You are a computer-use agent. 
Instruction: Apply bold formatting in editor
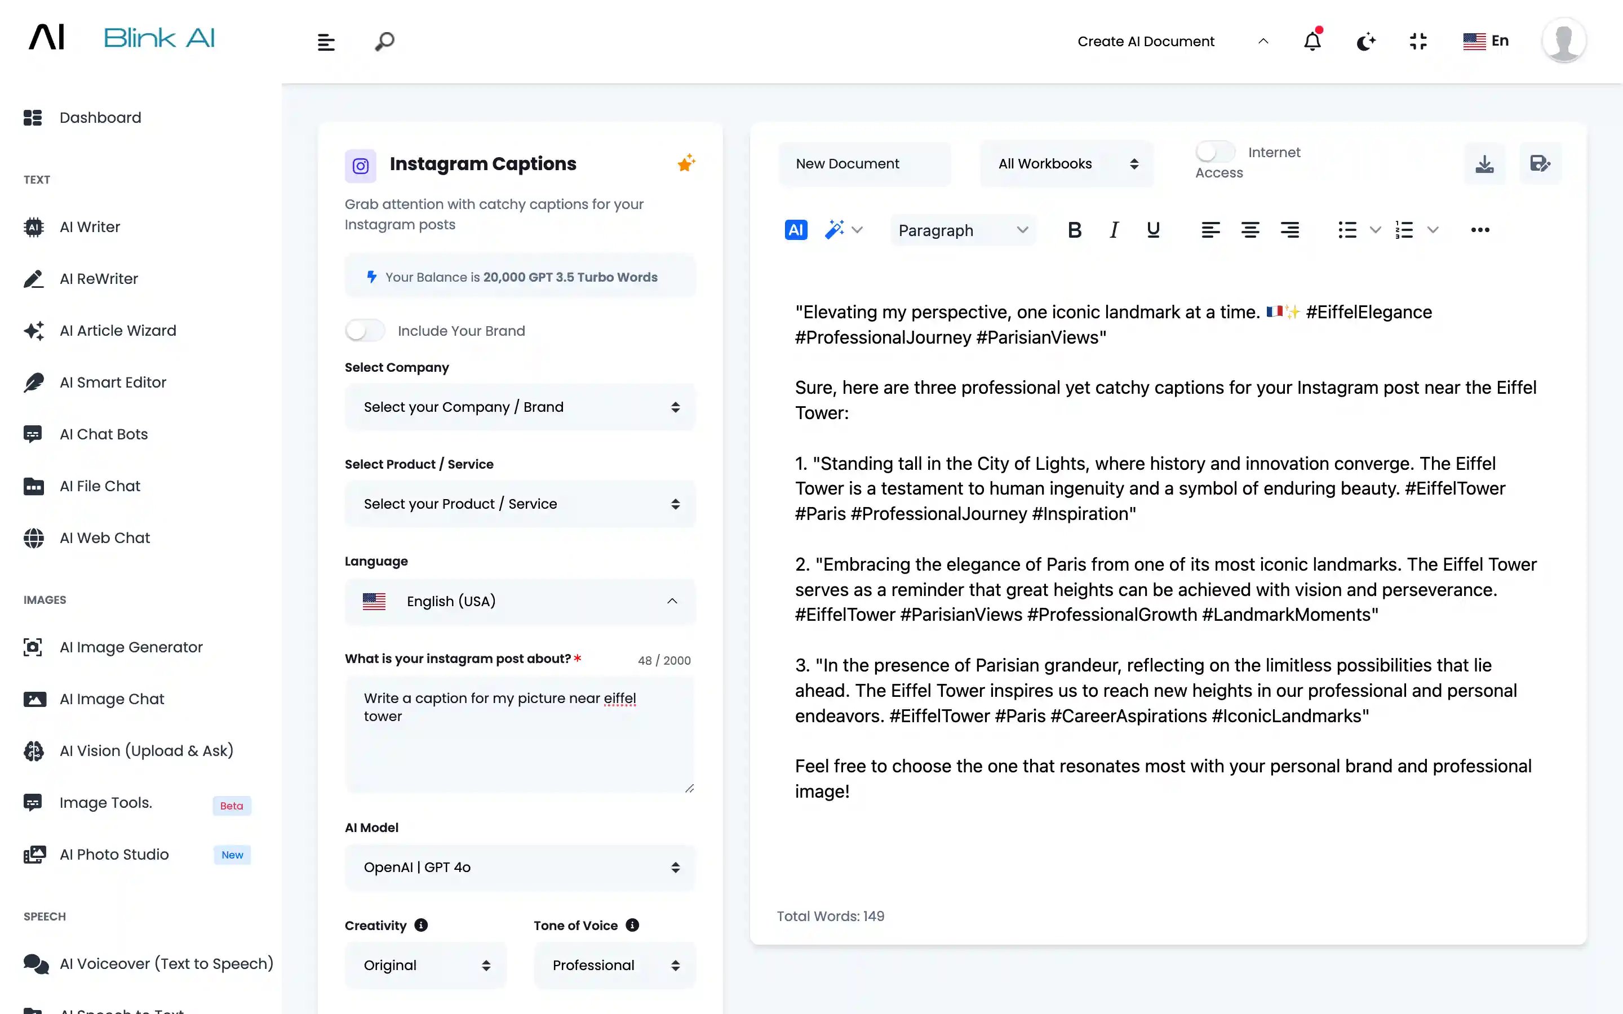(1074, 230)
